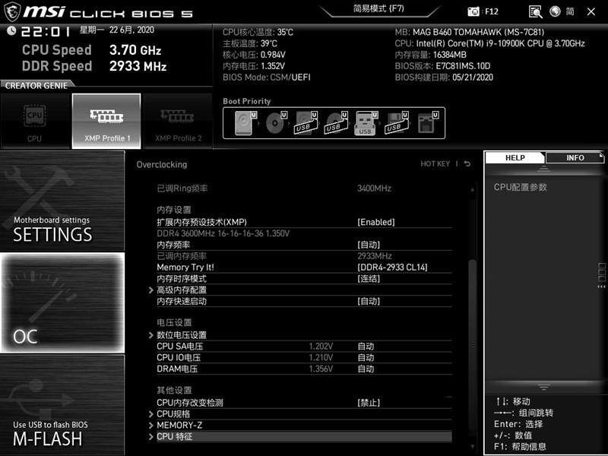Toggle XMP Profile 1
The height and width of the screenshot is (456, 608).
click(106, 121)
